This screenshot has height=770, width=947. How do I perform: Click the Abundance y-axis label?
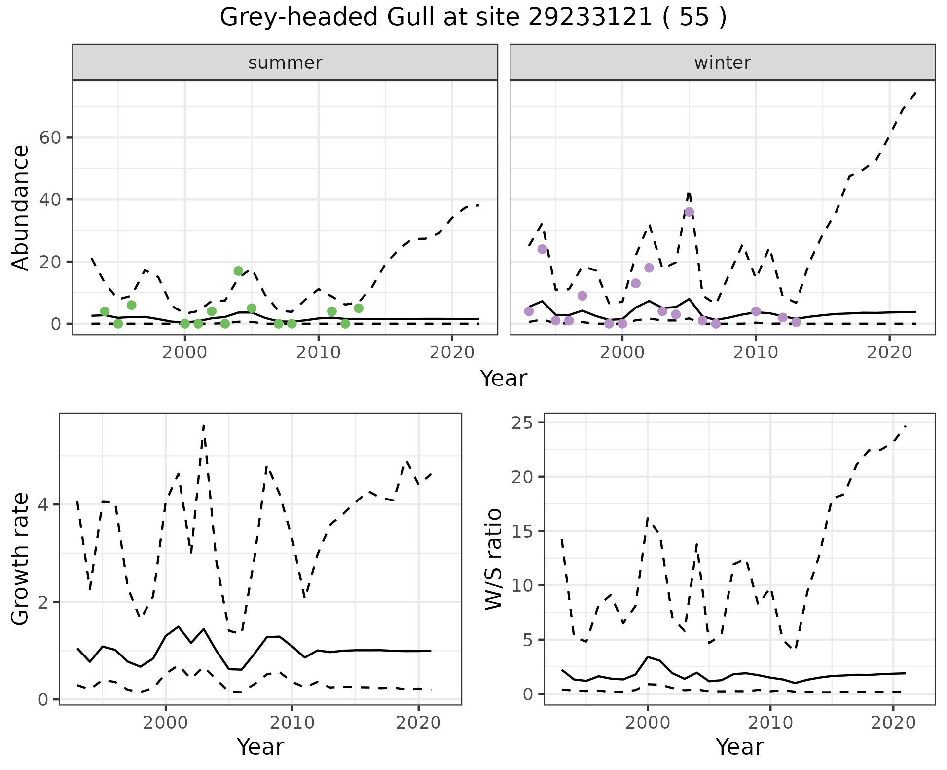pos(21,208)
